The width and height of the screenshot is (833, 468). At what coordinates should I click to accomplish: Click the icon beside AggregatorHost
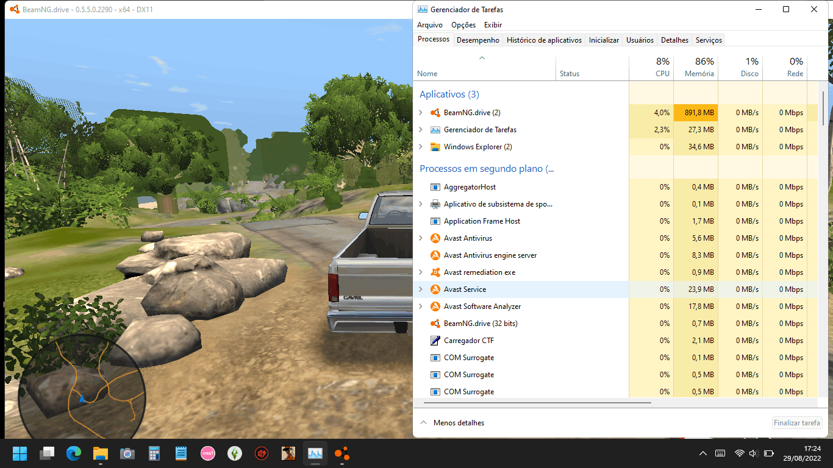pos(435,187)
